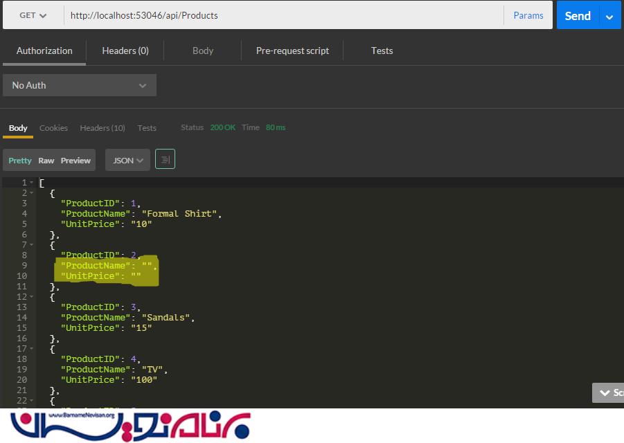Open the Send button dropdown arrow
The width and height of the screenshot is (624, 443).
coord(609,16)
